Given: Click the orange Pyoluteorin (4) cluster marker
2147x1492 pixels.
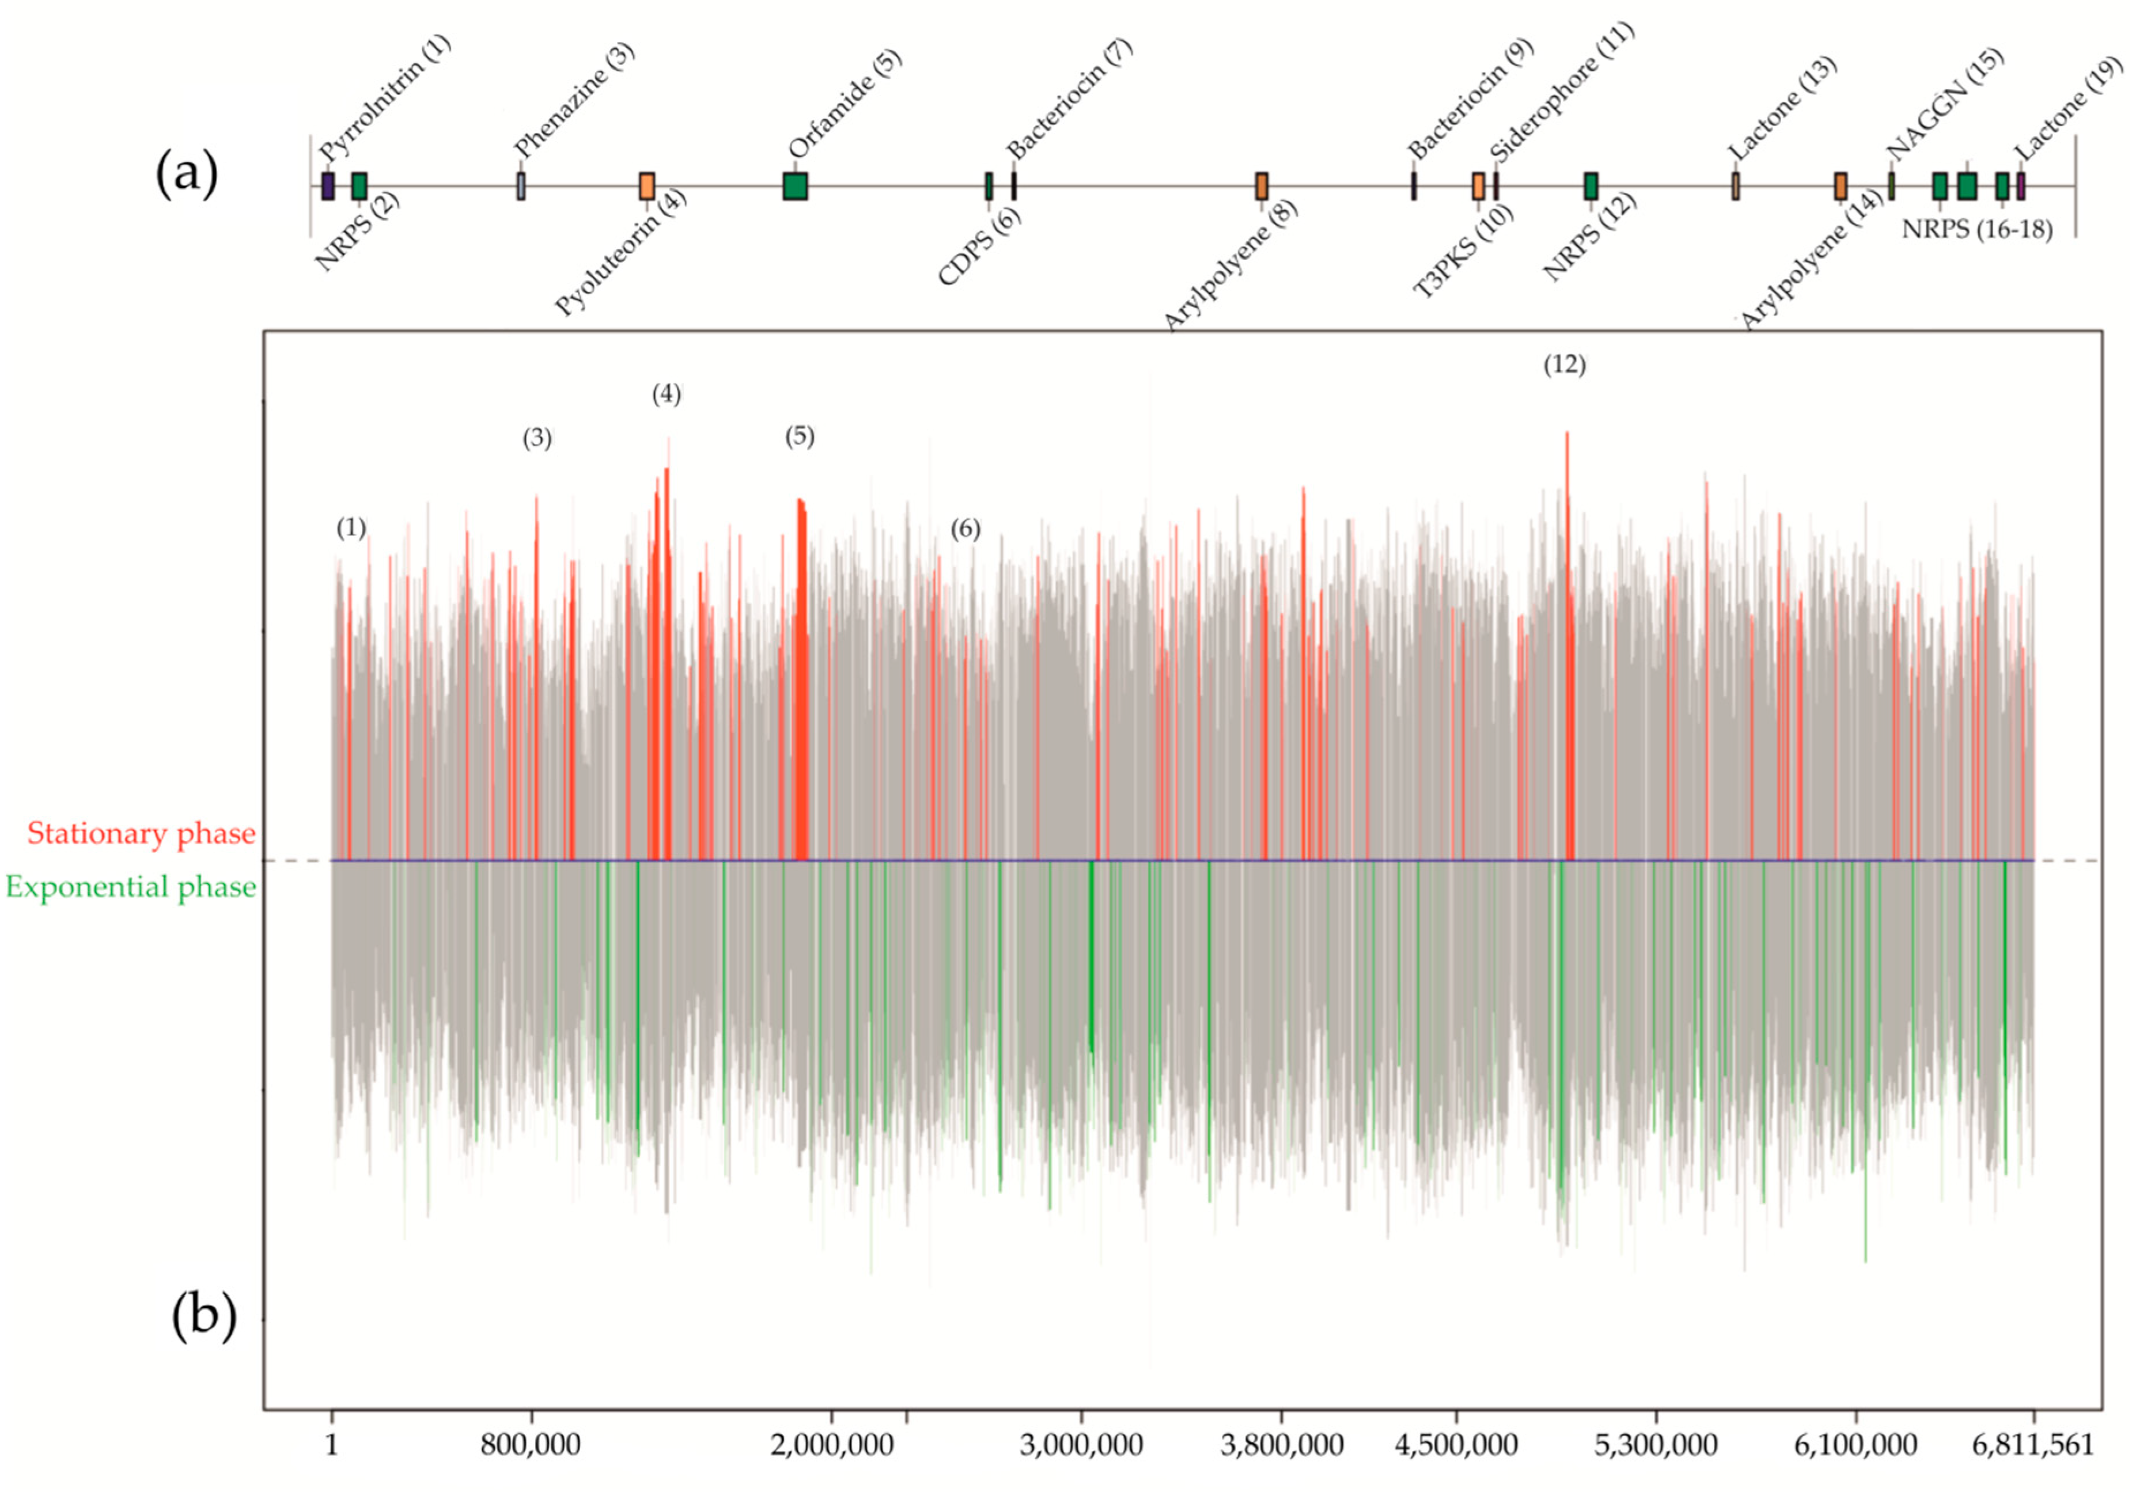Looking at the screenshot, I should (646, 186).
